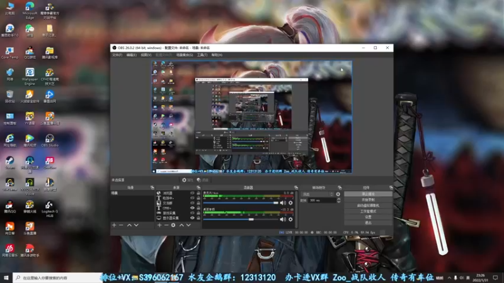Click the 属性 properties button above the docks
Image resolution: width=504 pixels, height=283 pixels.
[x=187, y=180]
